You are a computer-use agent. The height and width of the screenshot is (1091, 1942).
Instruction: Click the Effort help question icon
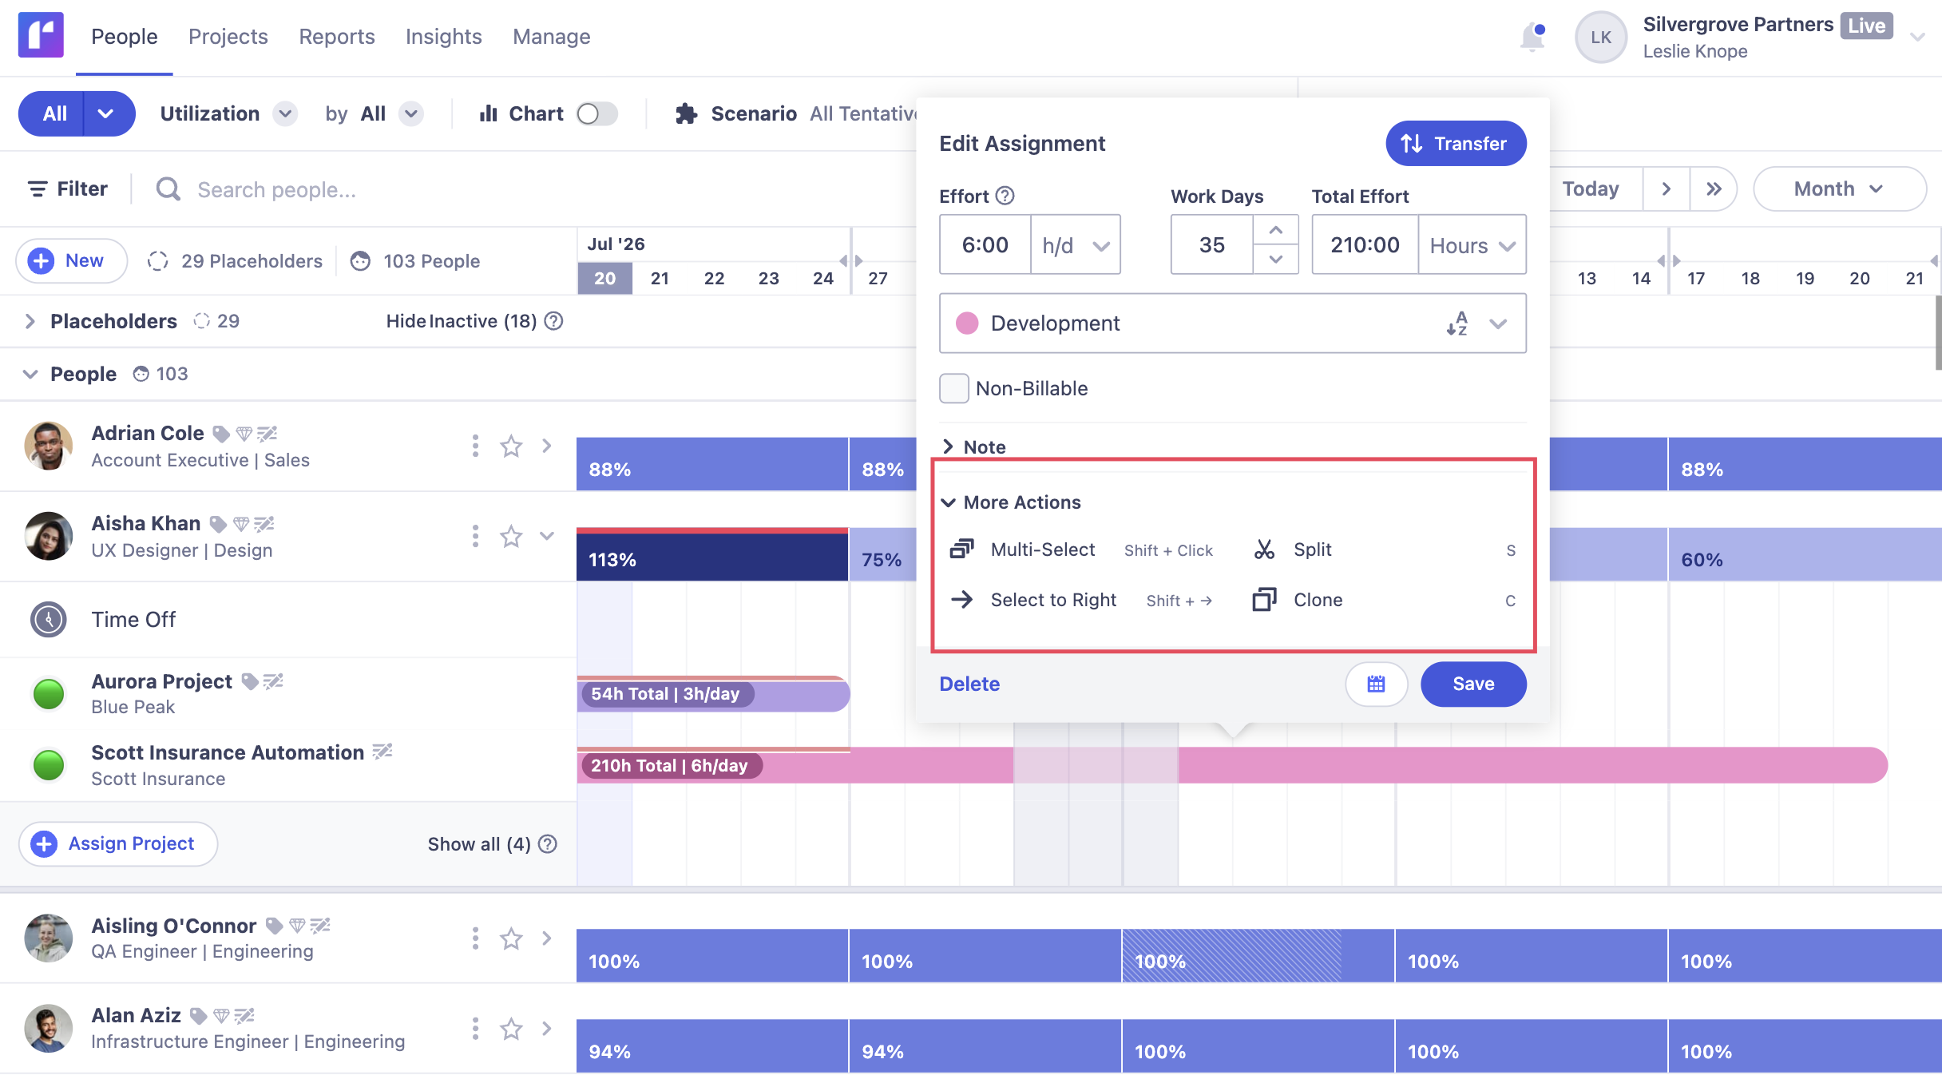coord(1005,196)
